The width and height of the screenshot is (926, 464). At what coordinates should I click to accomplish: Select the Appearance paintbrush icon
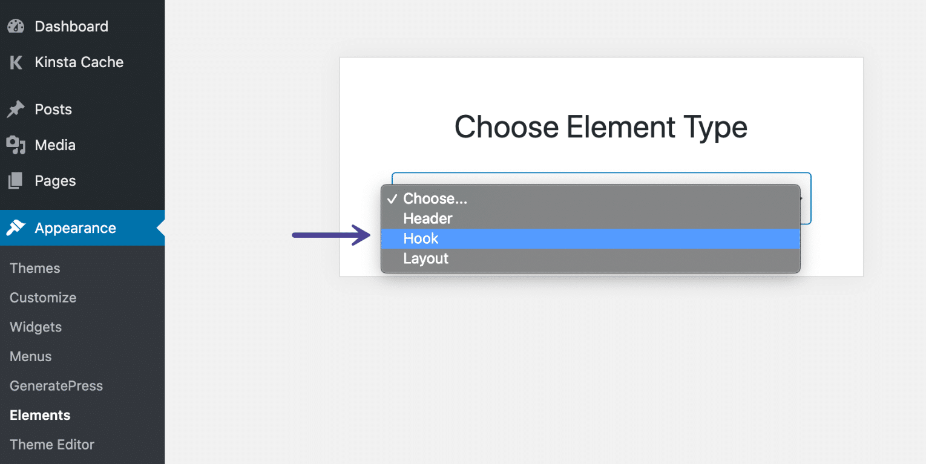point(17,228)
